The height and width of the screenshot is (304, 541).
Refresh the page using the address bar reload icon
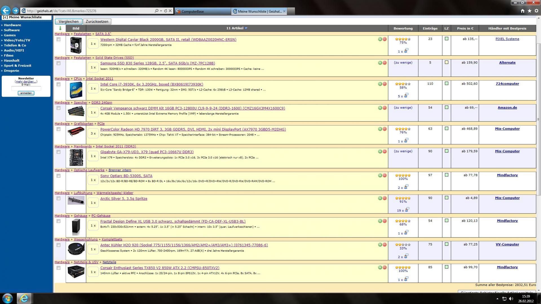[x=165, y=11]
